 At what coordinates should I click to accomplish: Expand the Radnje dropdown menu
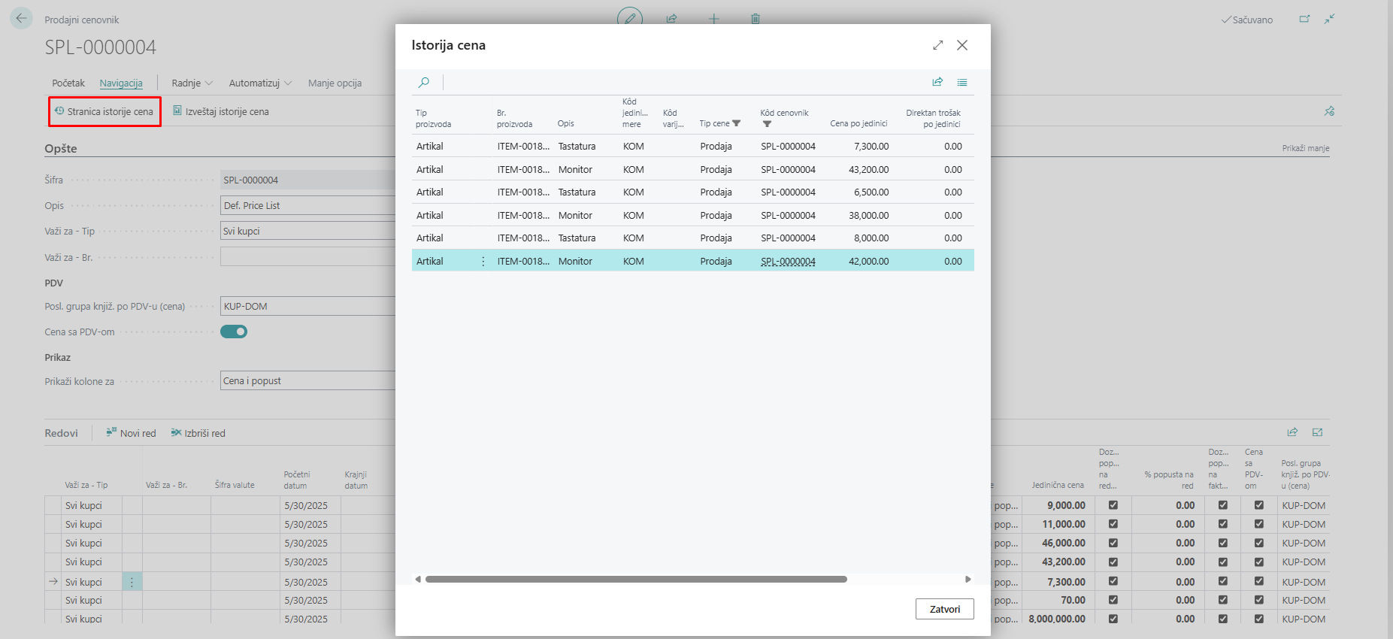pyautogui.click(x=192, y=83)
